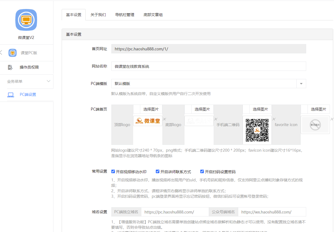Click the 课堂PC版 small round icon

point(13,53)
